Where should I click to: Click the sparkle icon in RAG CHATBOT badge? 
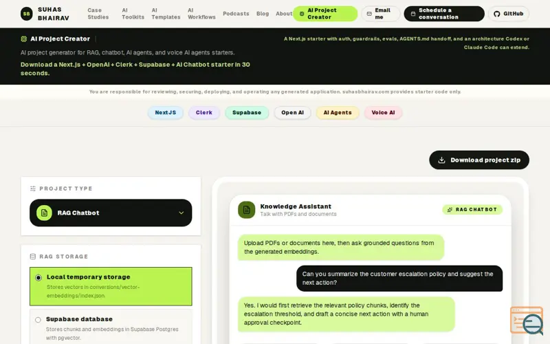(x=450, y=210)
